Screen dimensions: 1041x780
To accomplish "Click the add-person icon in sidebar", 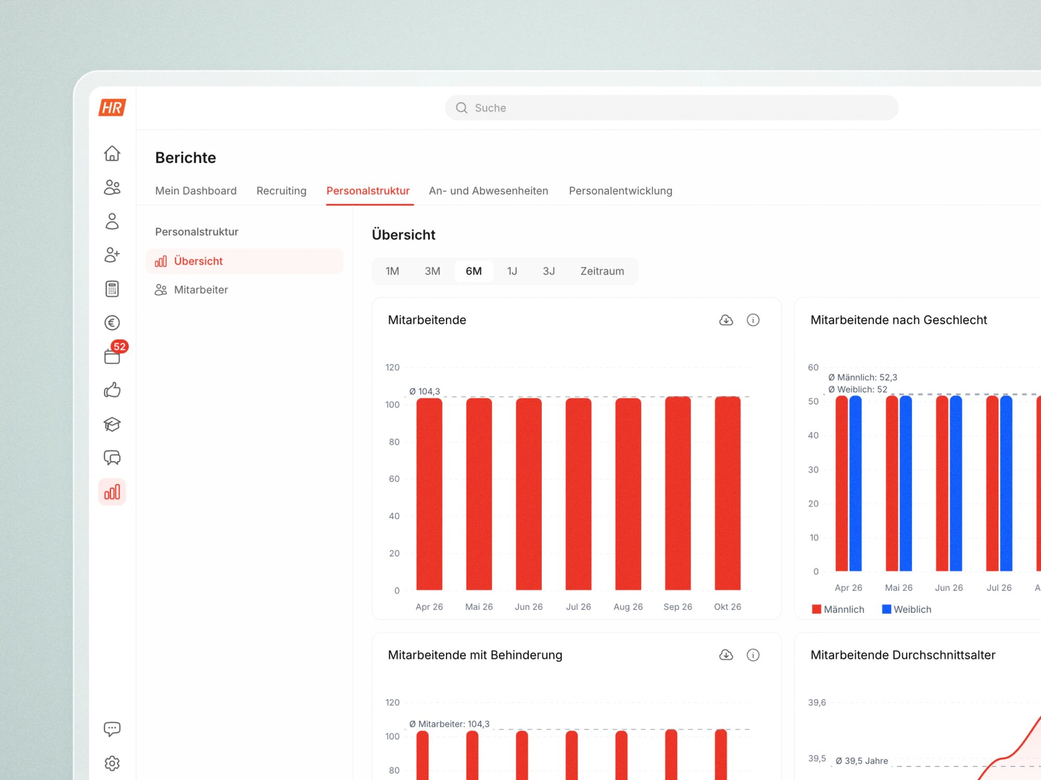I will coord(112,255).
